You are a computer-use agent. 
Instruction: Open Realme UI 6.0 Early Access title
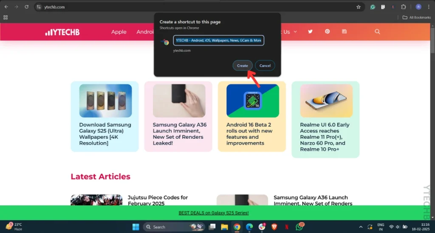pos(325,137)
